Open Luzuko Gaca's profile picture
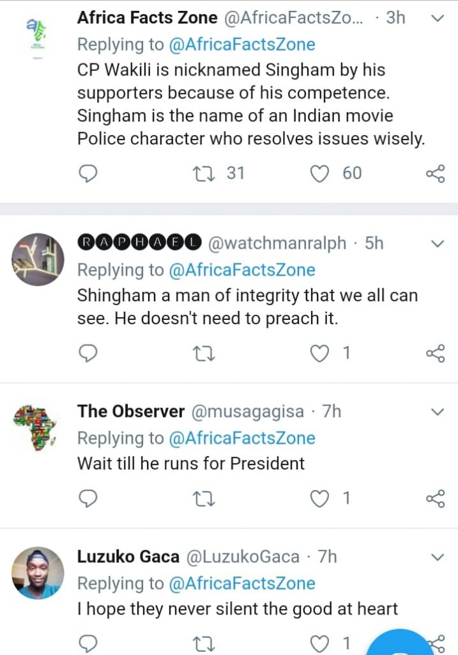The height and width of the screenshot is (655, 458). 38,573
